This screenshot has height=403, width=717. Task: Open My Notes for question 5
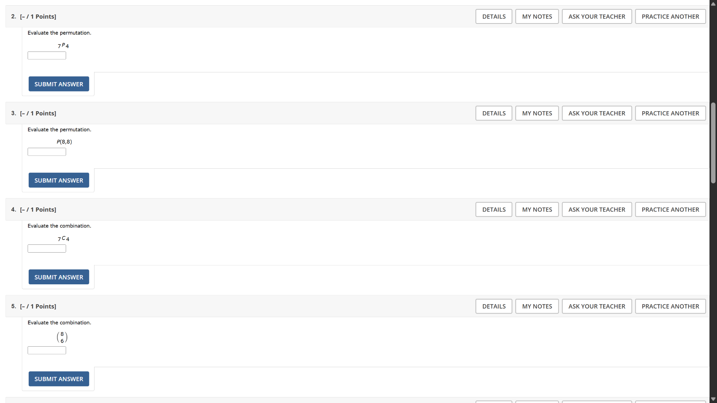point(537,306)
